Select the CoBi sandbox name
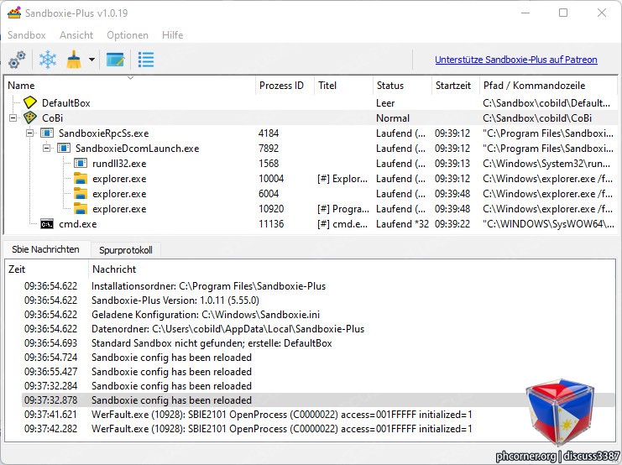Image resolution: width=622 pixels, height=465 pixels. (52, 118)
